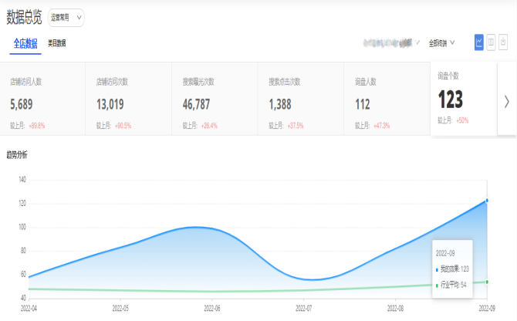
Task: Switch to table view icon
Action: pyautogui.click(x=492, y=42)
